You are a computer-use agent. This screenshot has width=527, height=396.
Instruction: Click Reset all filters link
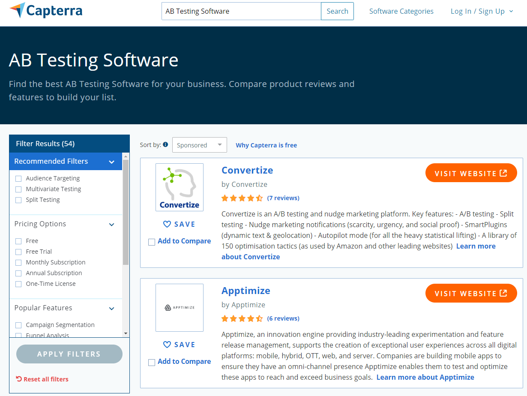(46, 379)
